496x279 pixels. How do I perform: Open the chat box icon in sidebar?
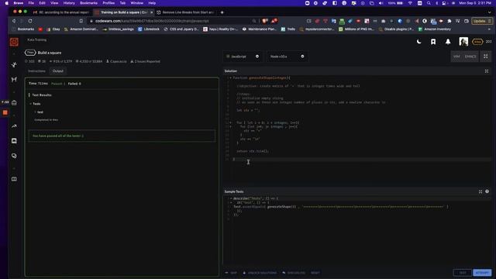pyautogui.click(x=14, y=141)
